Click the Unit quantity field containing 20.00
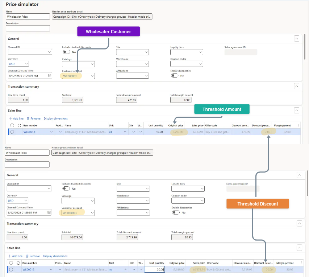The height and width of the screenshot is (277, 309). coord(154,269)
